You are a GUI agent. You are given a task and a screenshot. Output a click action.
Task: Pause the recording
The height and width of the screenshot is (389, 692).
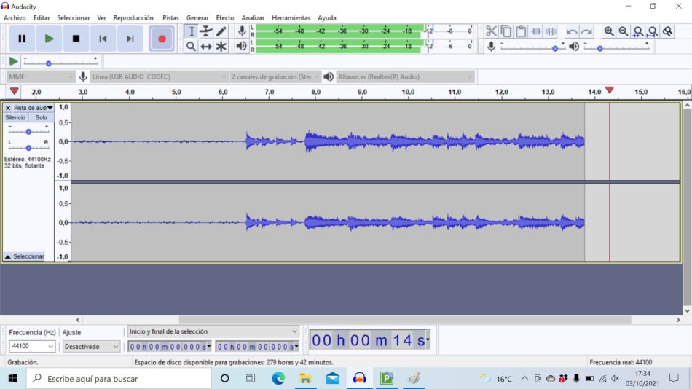pos(22,39)
